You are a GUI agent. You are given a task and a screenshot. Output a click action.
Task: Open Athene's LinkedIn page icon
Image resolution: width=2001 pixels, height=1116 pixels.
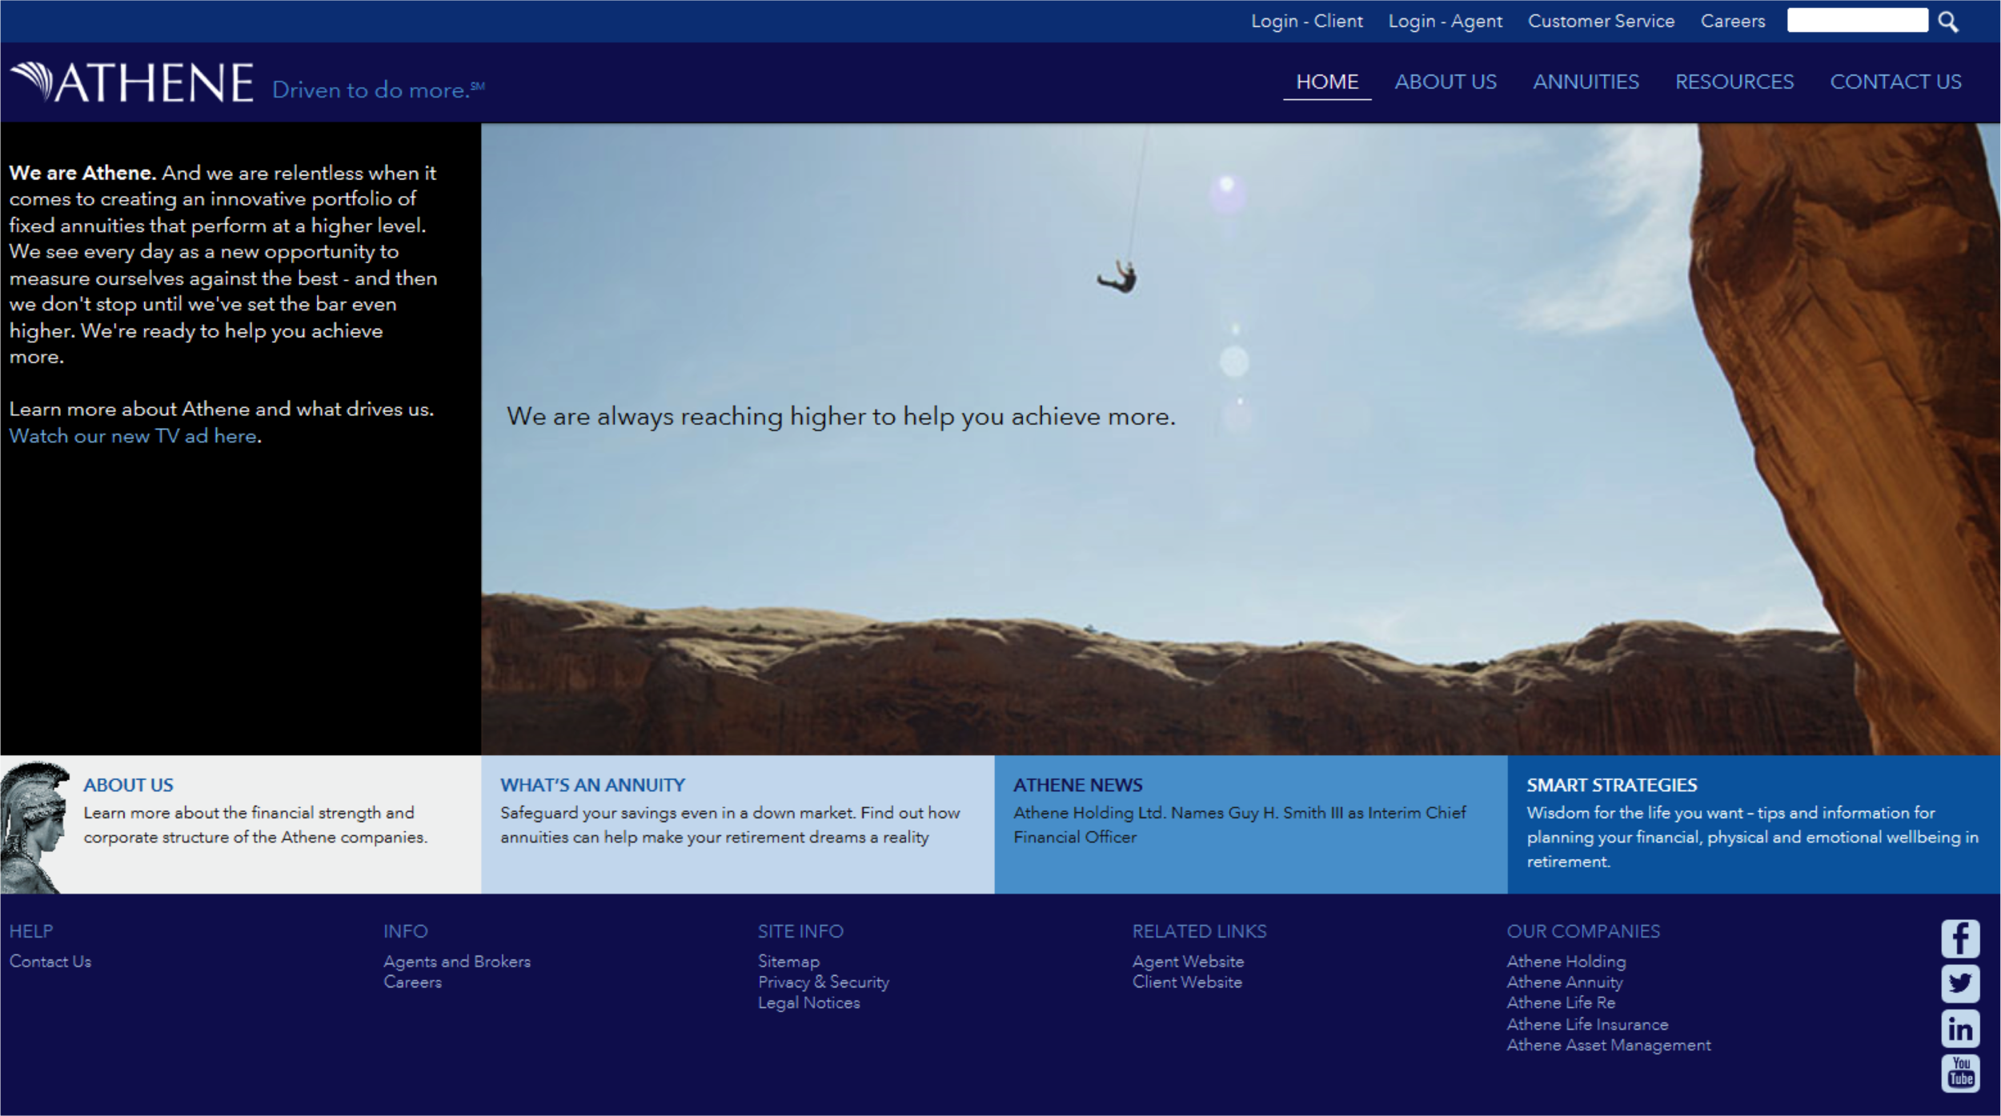(x=1960, y=1029)
